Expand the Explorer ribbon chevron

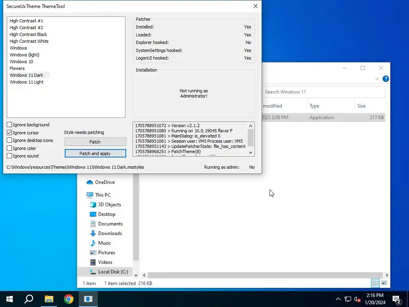377,79
